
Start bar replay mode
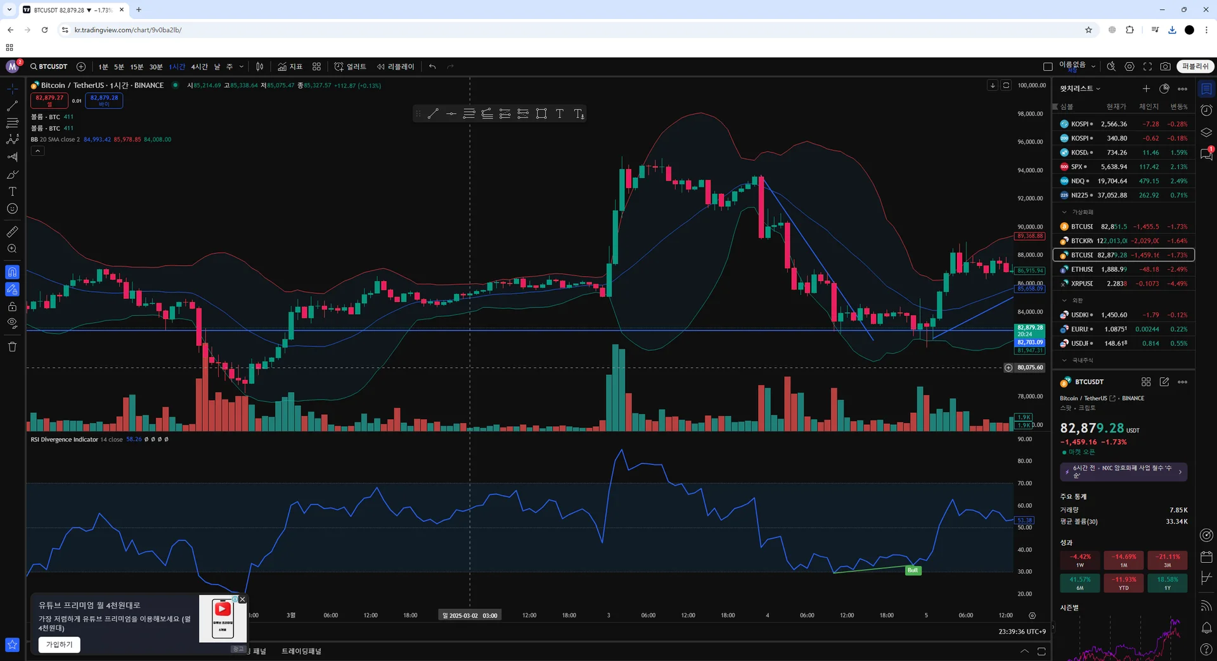[x=396, y=66]
